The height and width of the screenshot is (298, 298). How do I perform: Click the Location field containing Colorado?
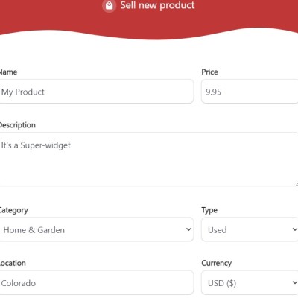[x=96, y=283]
